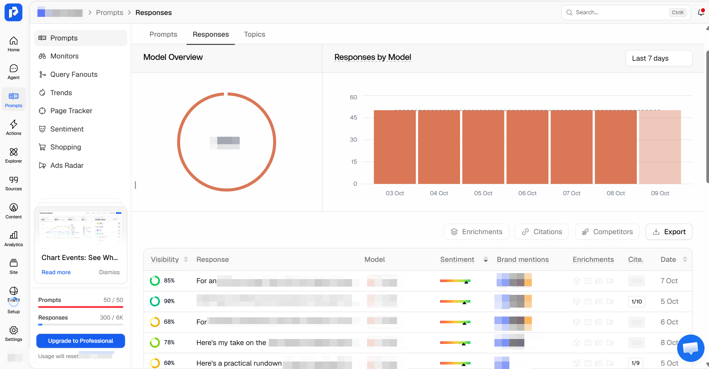Switch to the Prompts tab
709x369 pixels.
point(163,34)
